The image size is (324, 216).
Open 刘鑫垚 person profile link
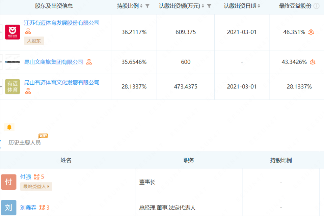(28, 208)
